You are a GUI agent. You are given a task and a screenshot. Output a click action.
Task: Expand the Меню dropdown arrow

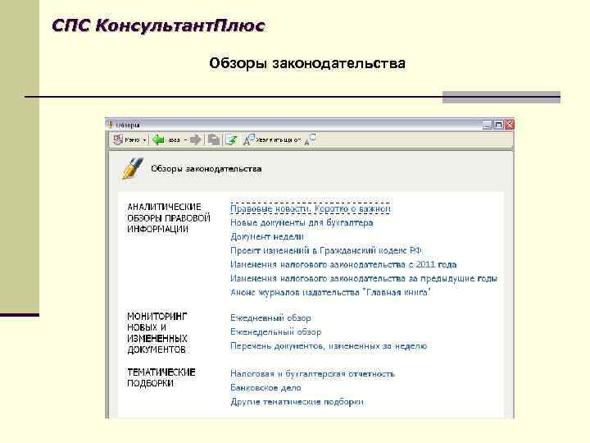[144, 140]
